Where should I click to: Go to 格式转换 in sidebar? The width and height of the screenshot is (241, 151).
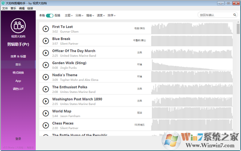click(x=18, y=72)
